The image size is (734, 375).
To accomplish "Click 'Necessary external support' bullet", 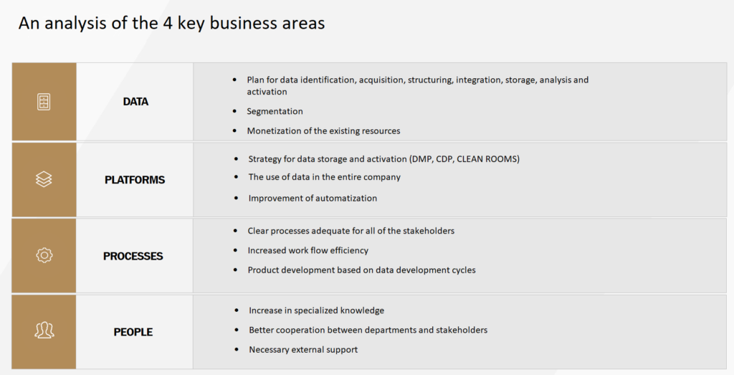I will pos(303,350).
